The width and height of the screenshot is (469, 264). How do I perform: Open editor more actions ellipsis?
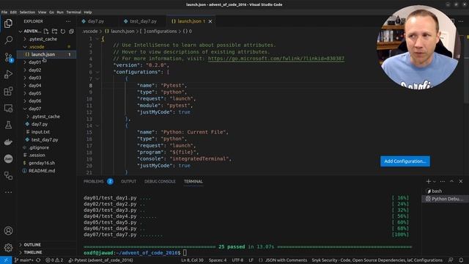click(461, 21)
